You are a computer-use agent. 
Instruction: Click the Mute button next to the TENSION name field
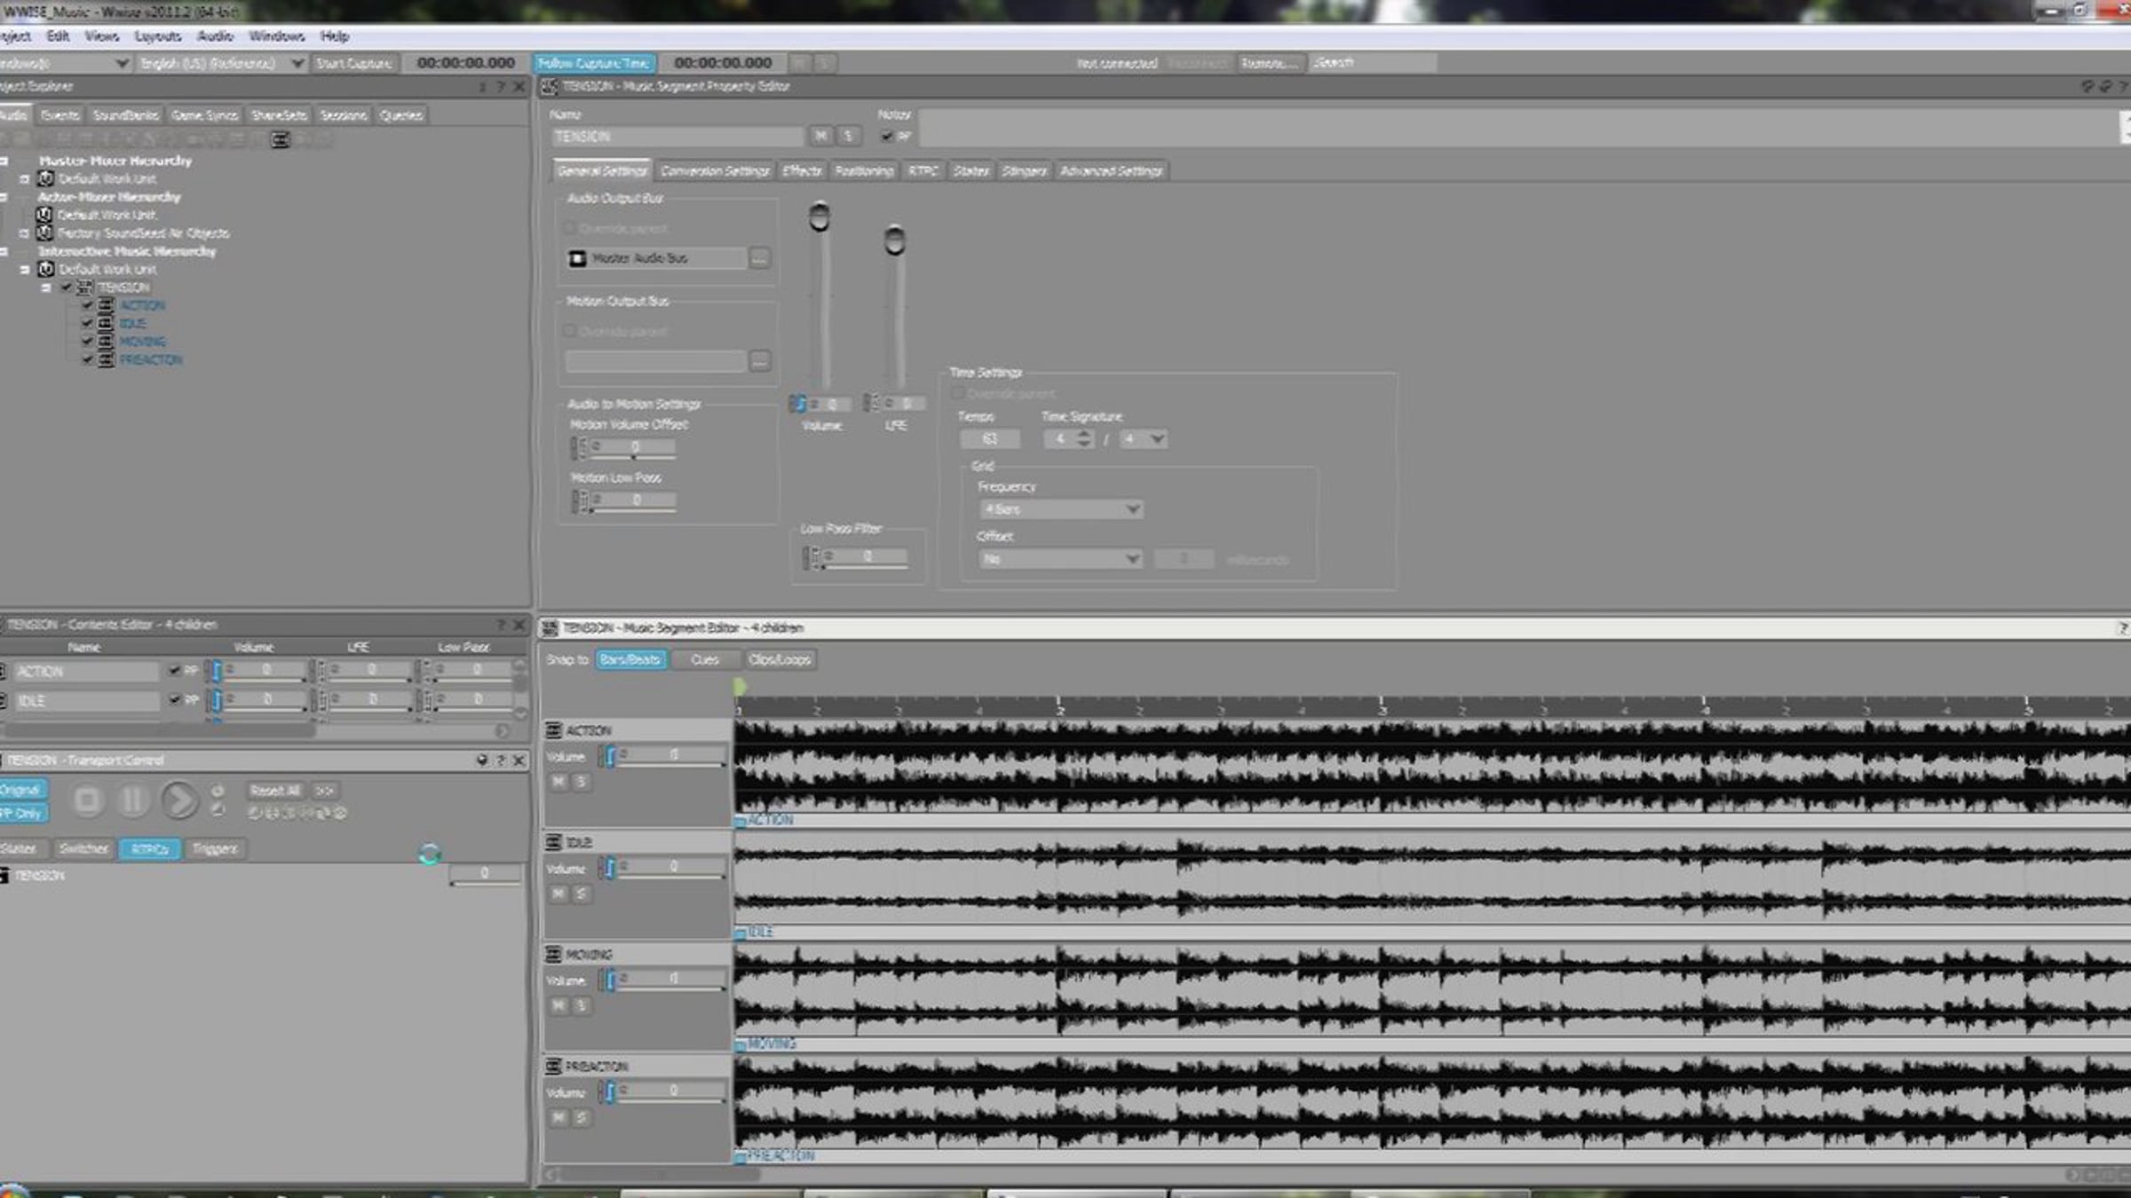click(x=820, y=136)
